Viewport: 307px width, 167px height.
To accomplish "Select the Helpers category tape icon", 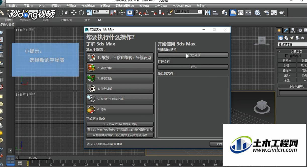I will (x=303, y=38).
